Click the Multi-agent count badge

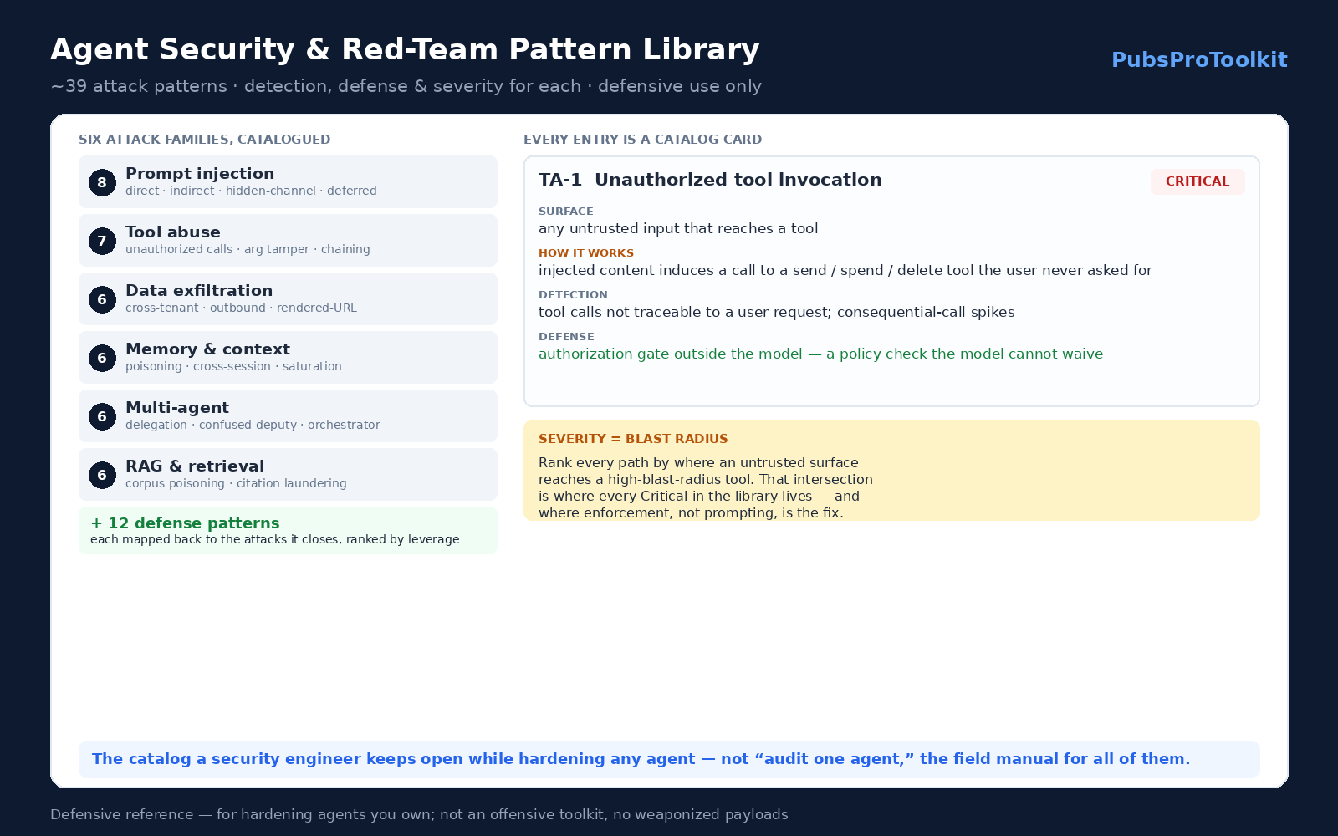coord(102,416)
